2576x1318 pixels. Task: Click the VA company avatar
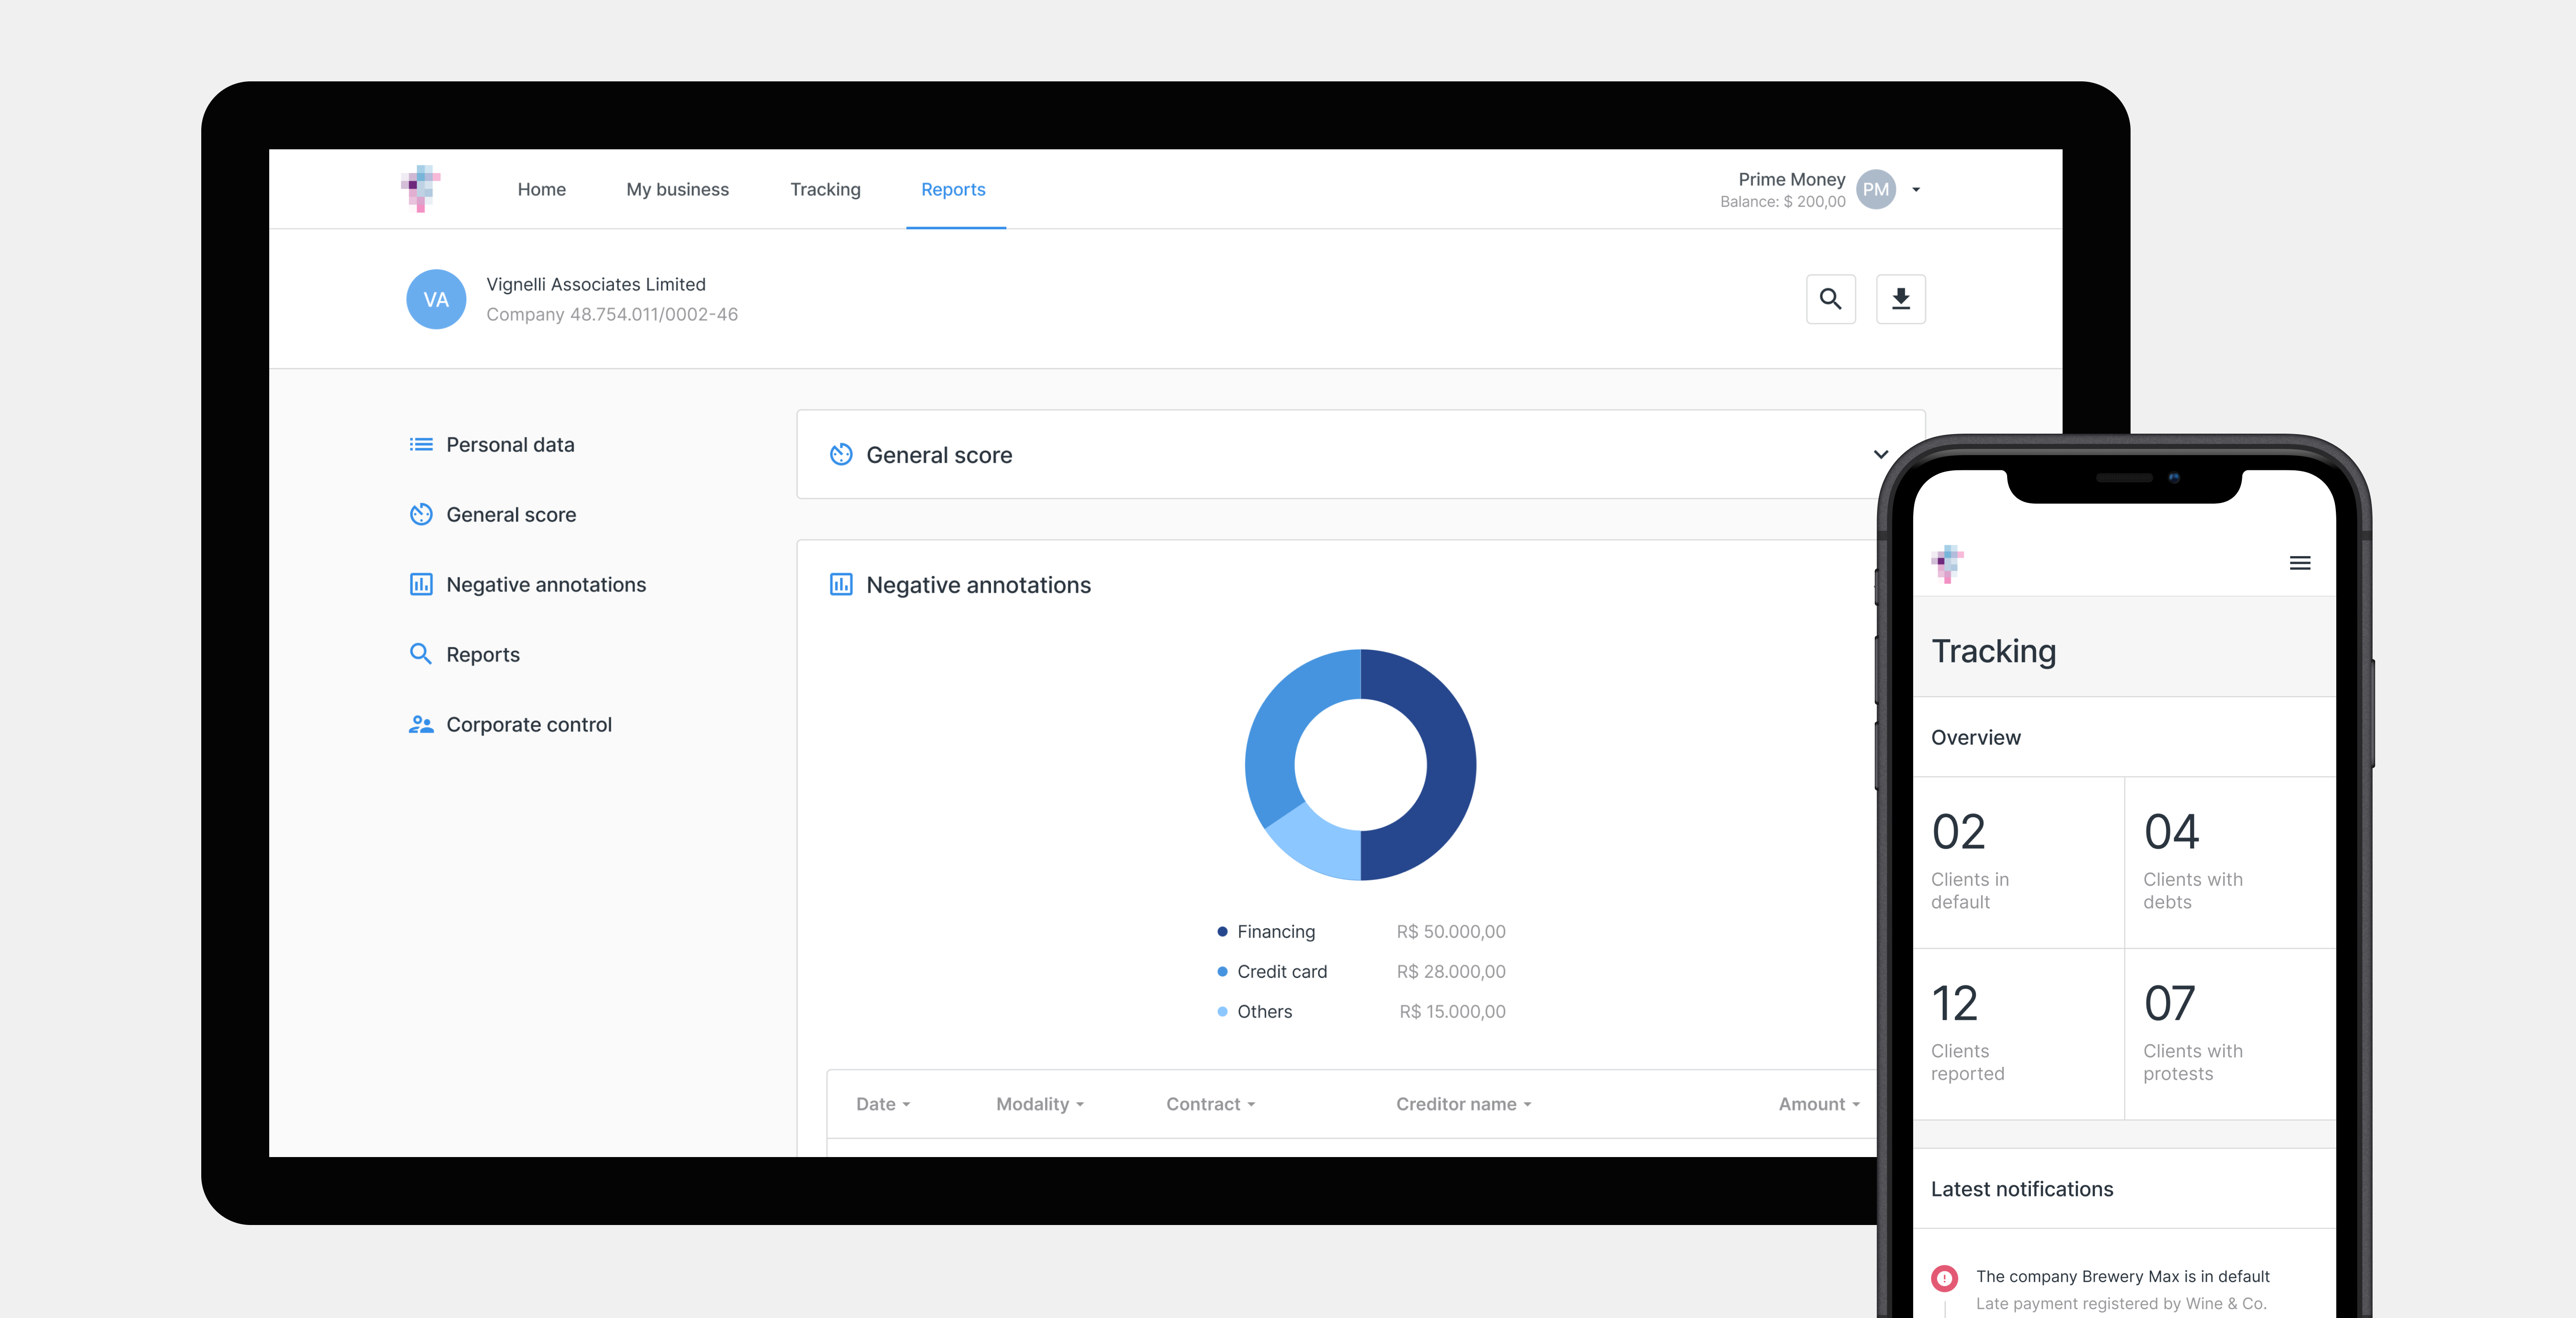pyautogui.click(x=436, y=299)
